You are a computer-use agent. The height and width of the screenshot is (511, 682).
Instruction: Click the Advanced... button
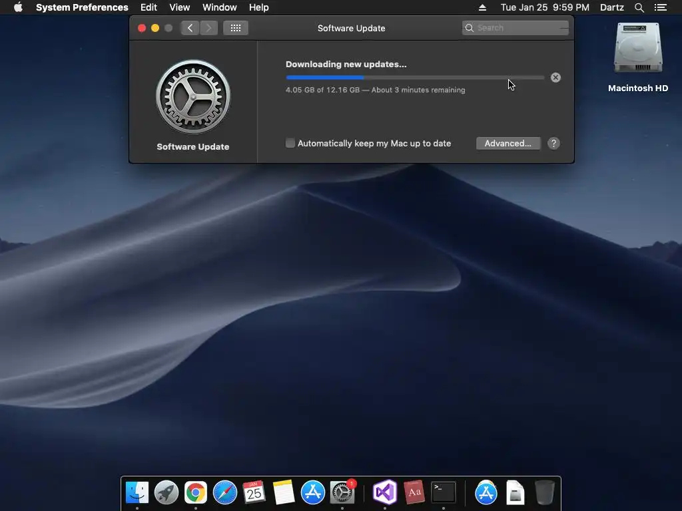tap(508, 144)
